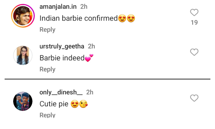Image resolution: width=215 pixels, height=129 pixels.
Task: View the 19 likes count
Action: point(194,23)
